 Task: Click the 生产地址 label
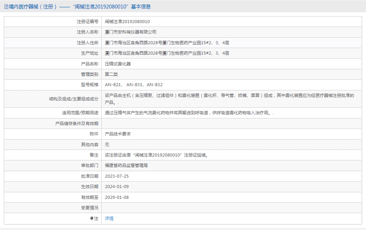coord(90,53)
